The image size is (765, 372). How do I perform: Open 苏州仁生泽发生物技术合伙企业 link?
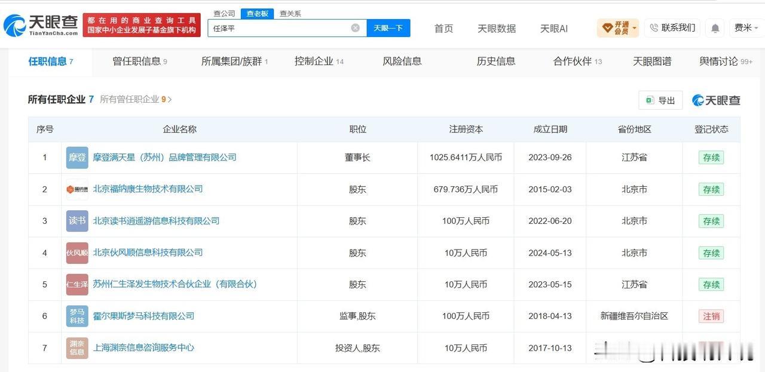pos(175,284)
